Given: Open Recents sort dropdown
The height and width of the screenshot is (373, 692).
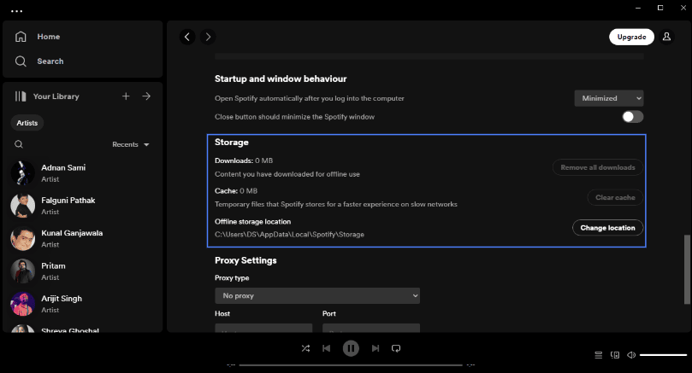Looking at the screenshot, I should coord(131,144).
